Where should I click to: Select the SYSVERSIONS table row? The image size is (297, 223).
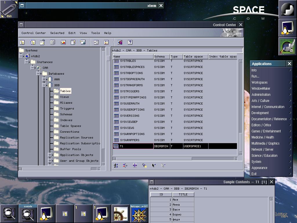[x=175, y=116]
